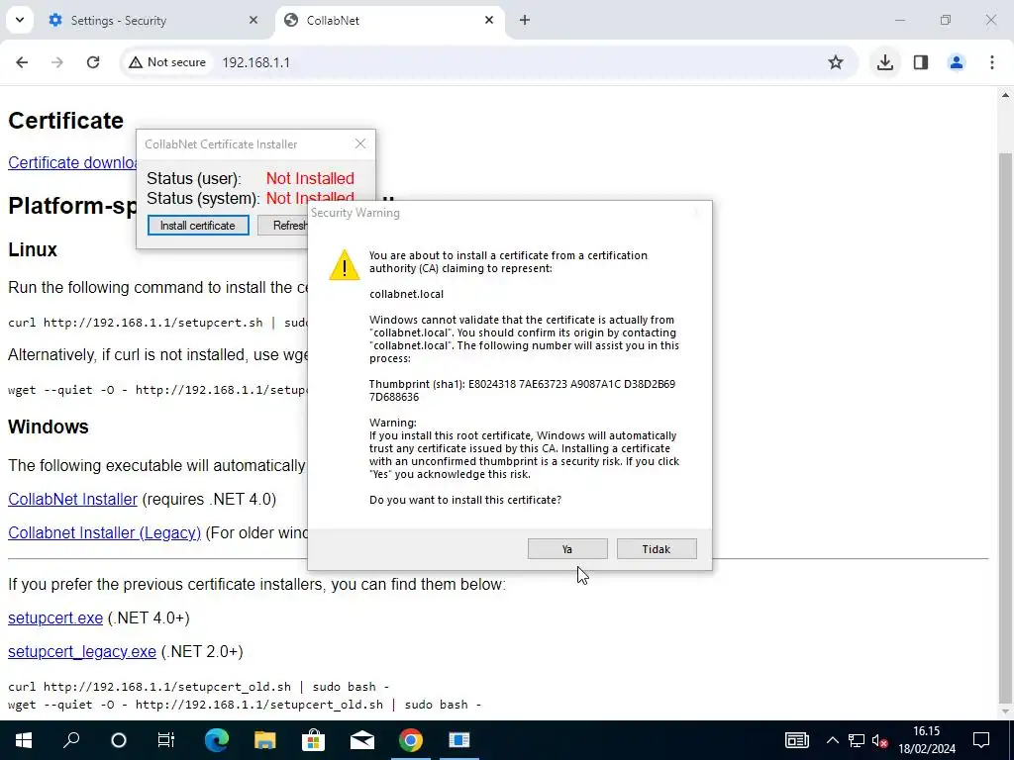Click Install certificate button
Image resolution: width=1014 pixels, height=760 pixels.
198,225
